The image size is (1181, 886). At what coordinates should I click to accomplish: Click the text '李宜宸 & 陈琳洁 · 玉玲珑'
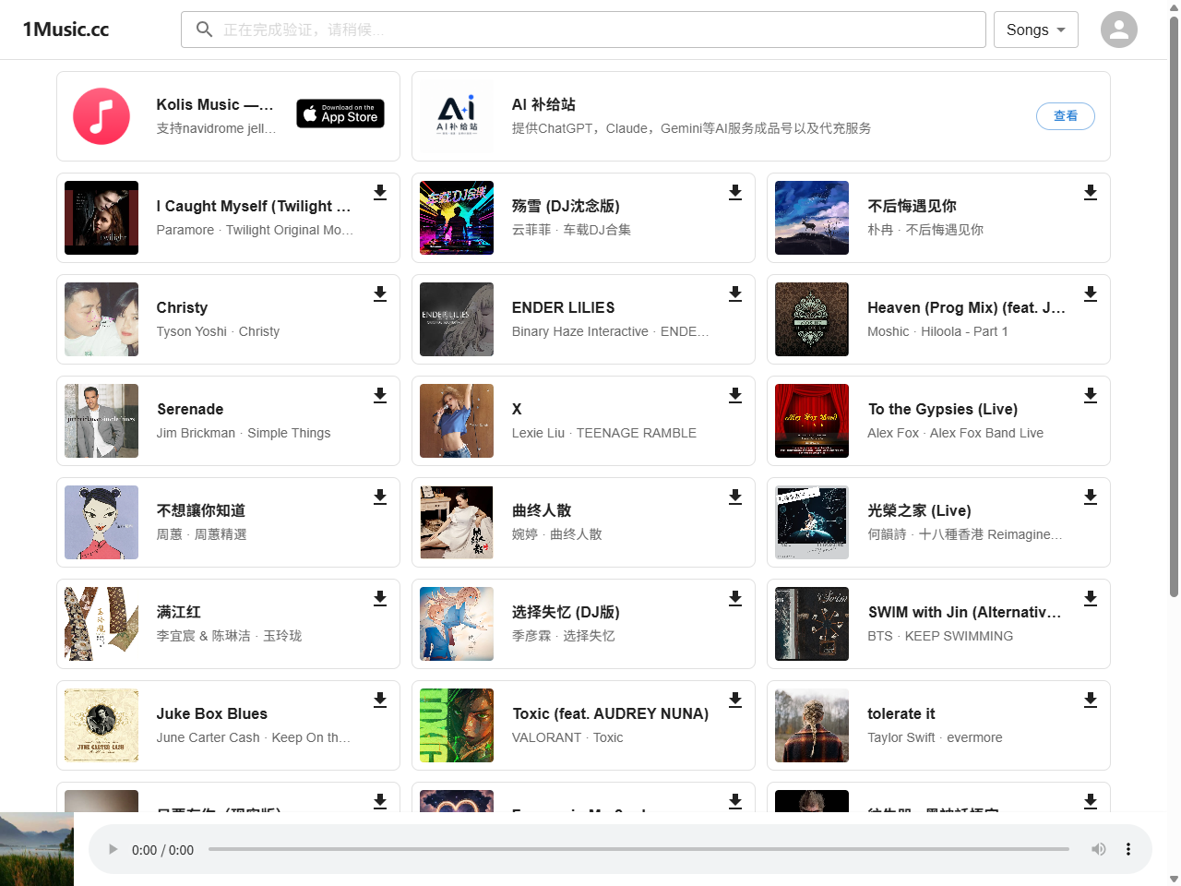[x=229, y=636]
